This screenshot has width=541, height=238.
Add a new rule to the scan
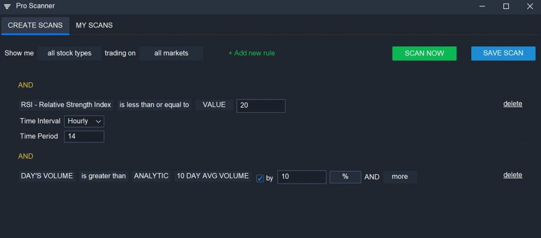click(251, 53)
